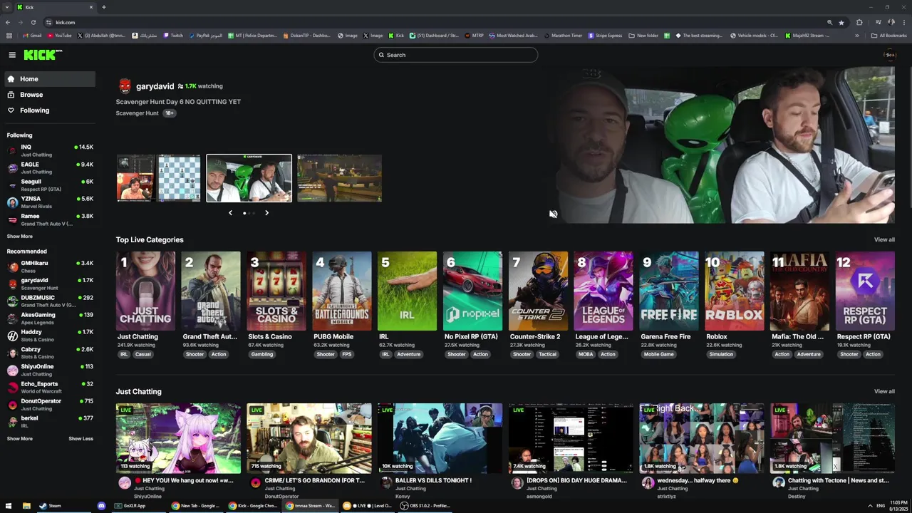912x513 pixels.
Task: Open the IRL category card
Action: pos(408,291)
